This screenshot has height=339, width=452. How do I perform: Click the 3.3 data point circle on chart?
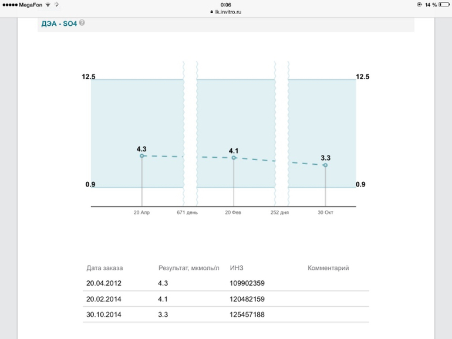tap(326, 165)
